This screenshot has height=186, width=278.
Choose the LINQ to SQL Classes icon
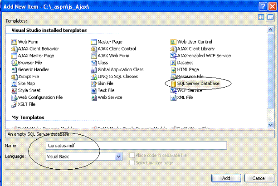click(x=93, y=77)
